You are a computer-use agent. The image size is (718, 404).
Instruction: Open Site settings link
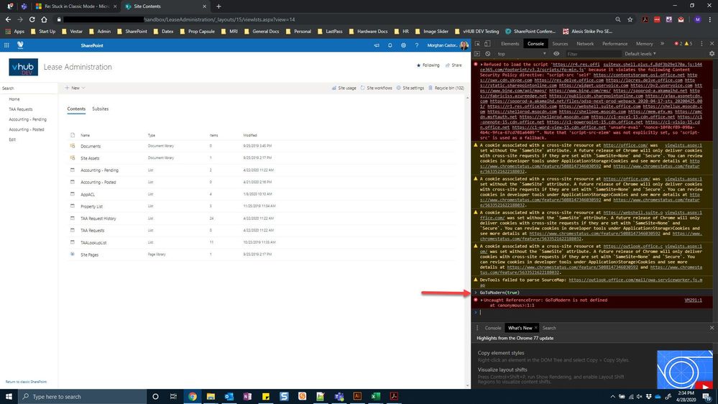point(410,88)
